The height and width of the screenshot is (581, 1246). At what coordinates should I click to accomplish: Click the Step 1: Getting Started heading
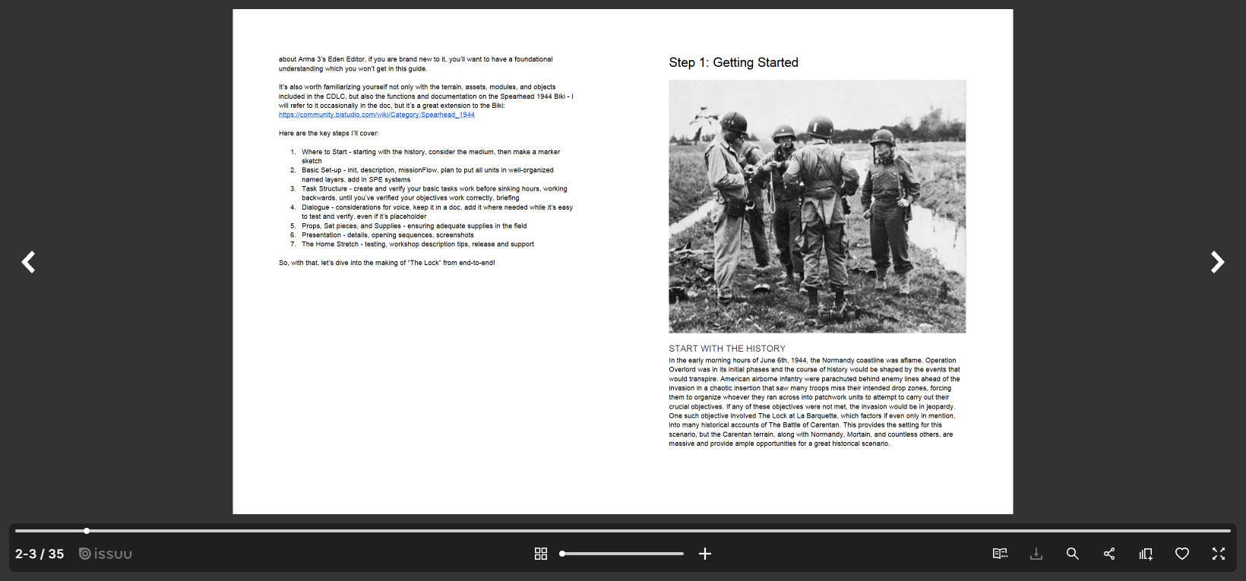733,62
